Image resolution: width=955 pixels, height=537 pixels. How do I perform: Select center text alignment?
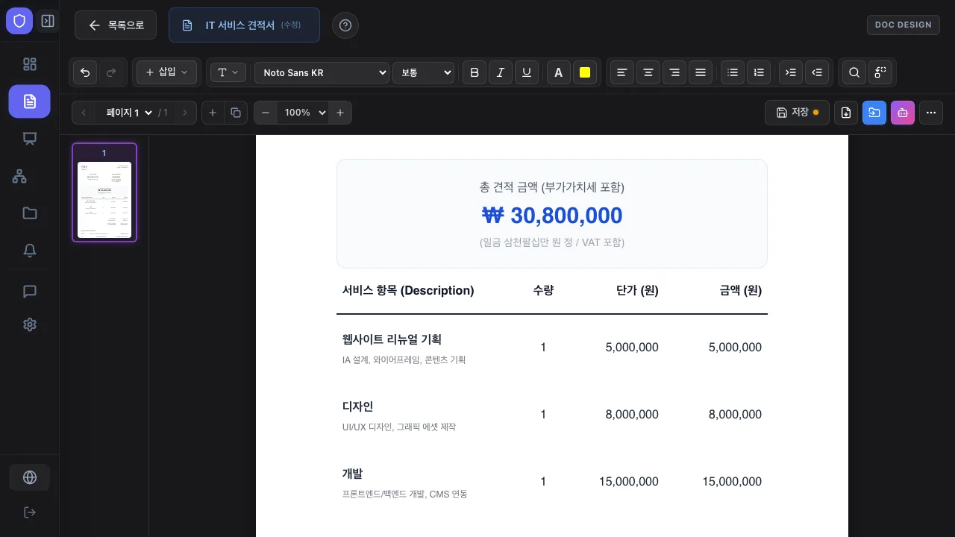(648, 72)
